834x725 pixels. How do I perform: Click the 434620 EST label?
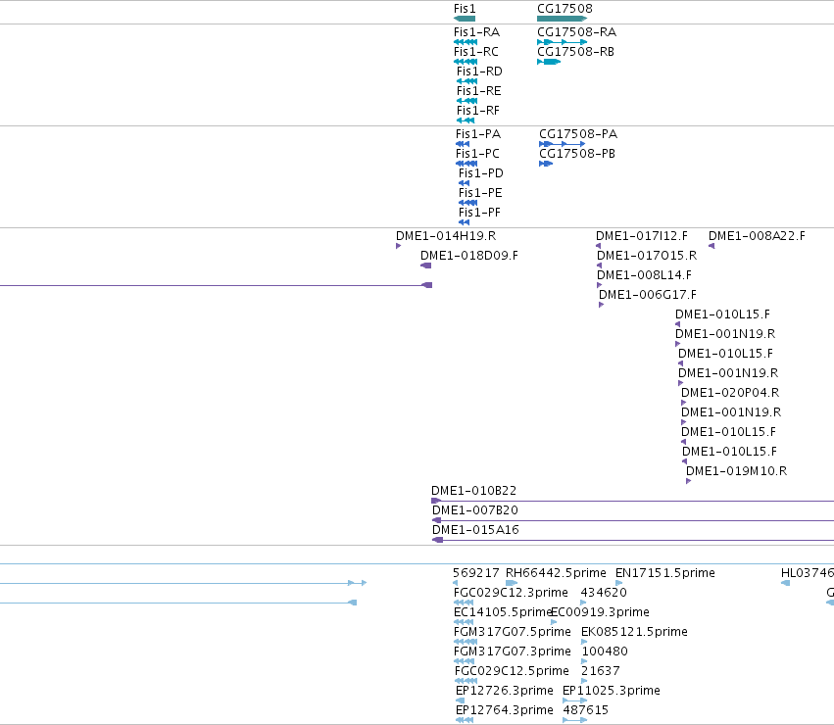coord(604,593)
